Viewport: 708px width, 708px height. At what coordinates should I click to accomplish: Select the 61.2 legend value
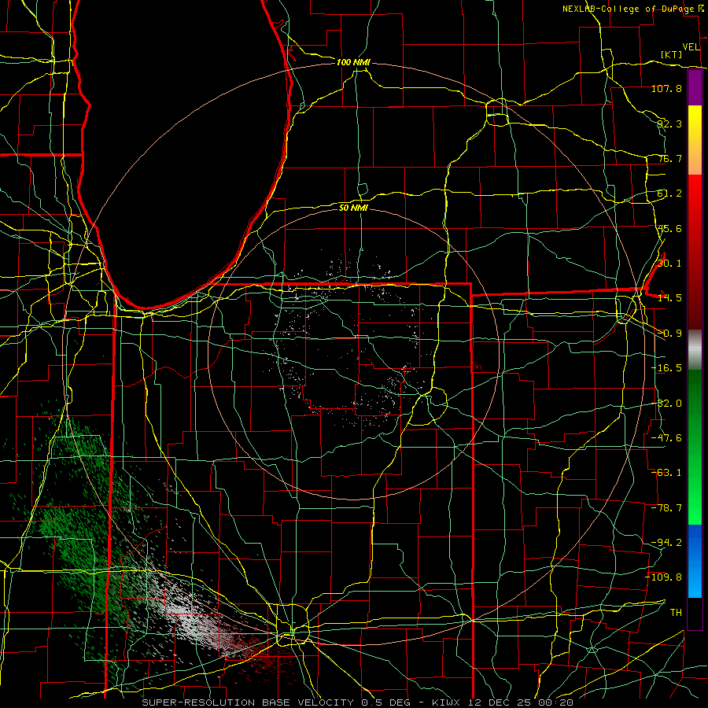pos(669,194)
